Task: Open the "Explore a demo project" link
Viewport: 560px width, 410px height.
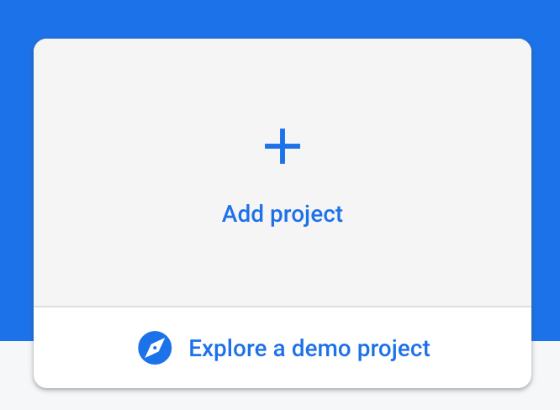Action: click(309, 348)
